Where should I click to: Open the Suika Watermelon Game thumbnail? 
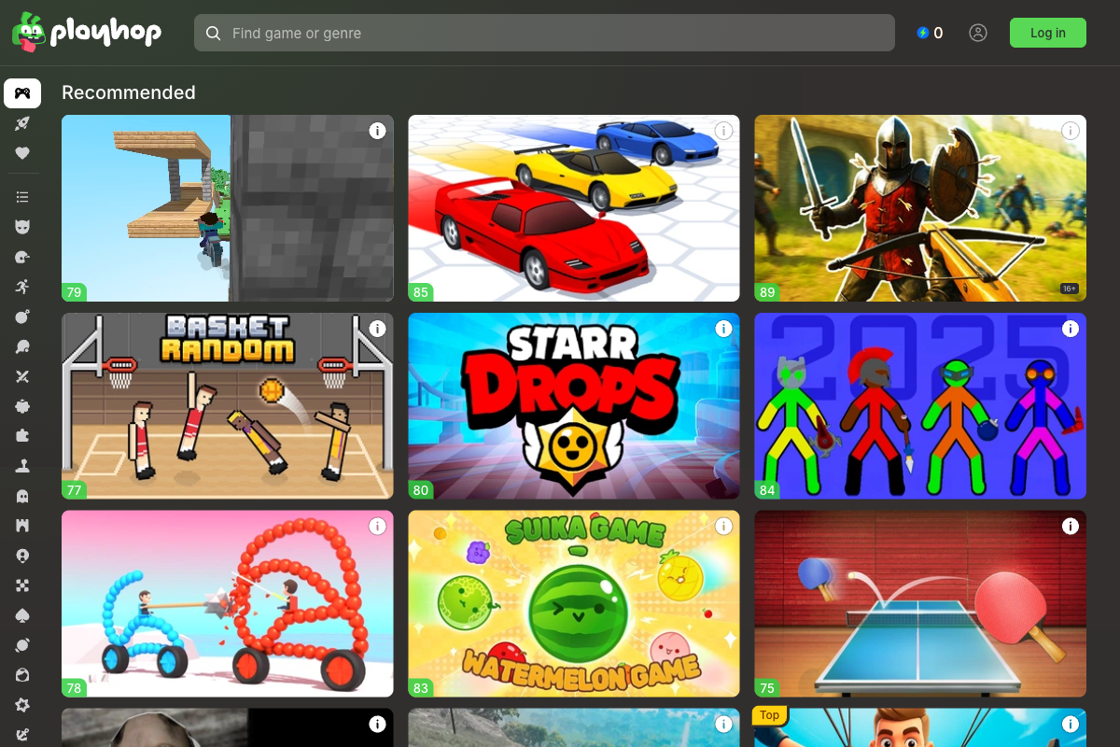[x=573, y=603]
